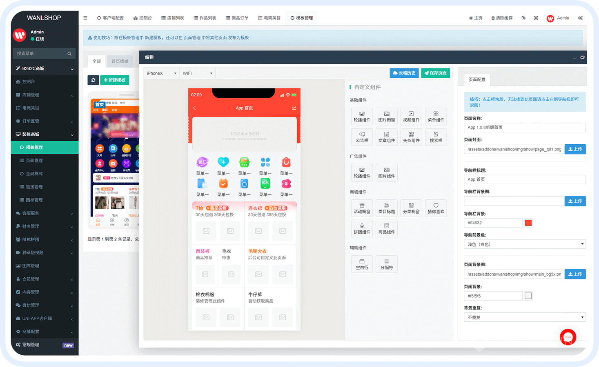Click the 新建模板 new template button
This screenshot has height=367, width=599.
point(114,80)
